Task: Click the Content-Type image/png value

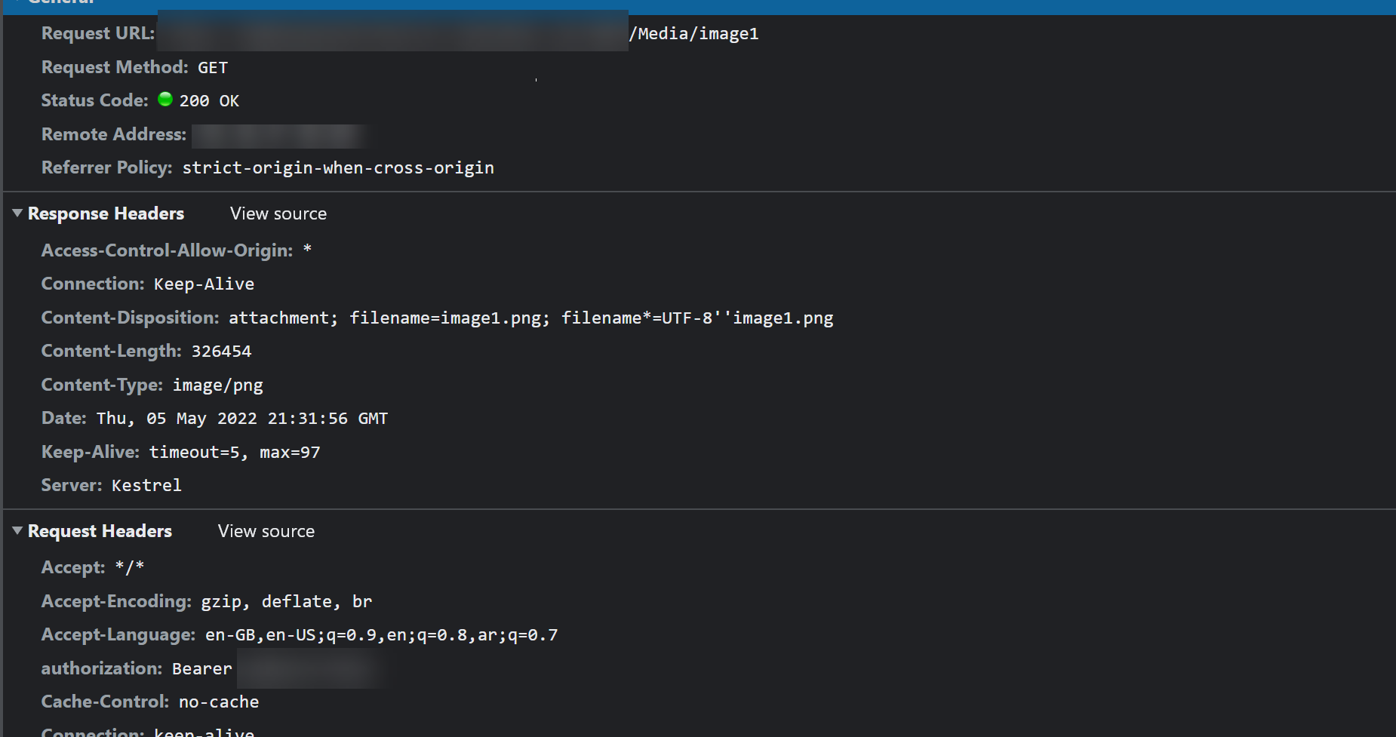Action: (217, 385)
